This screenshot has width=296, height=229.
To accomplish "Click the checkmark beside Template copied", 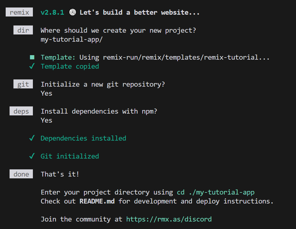I will (x=32, y=66).
